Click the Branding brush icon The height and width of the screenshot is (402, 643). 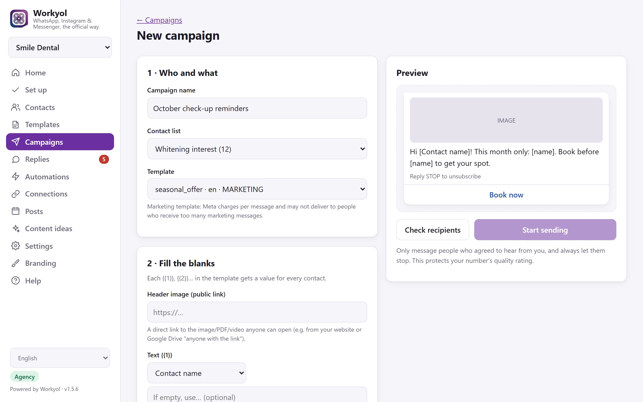coord(16,263)
